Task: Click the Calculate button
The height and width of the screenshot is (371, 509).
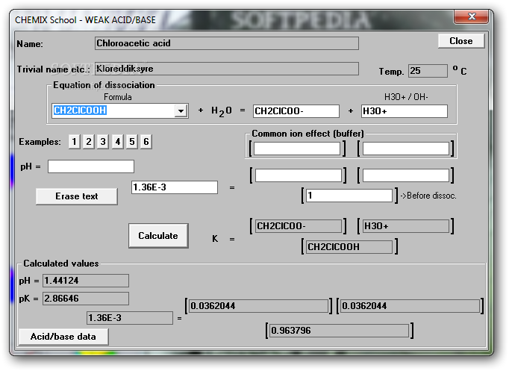Action: pyautogui.click(x=158, y=236)
